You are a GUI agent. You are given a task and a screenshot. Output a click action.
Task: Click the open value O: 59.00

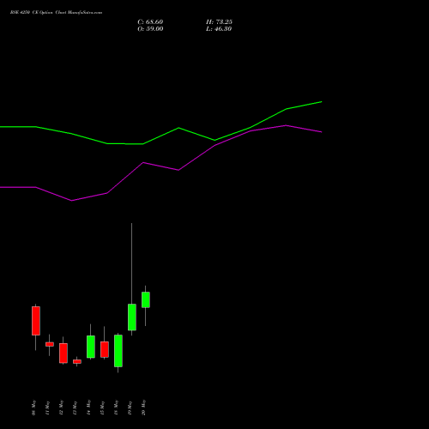pos(150,29)
